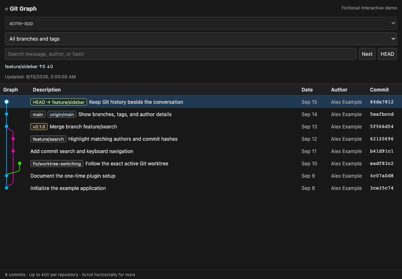This screenshot has width=402, height=279.
Task: Click the Date column header
Action: [307, 90]
